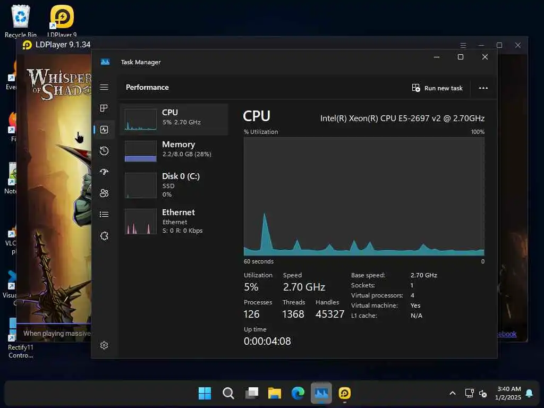The image size is (544, 408).
Task: Click the network status tray icon
Action: coord(470,393)
